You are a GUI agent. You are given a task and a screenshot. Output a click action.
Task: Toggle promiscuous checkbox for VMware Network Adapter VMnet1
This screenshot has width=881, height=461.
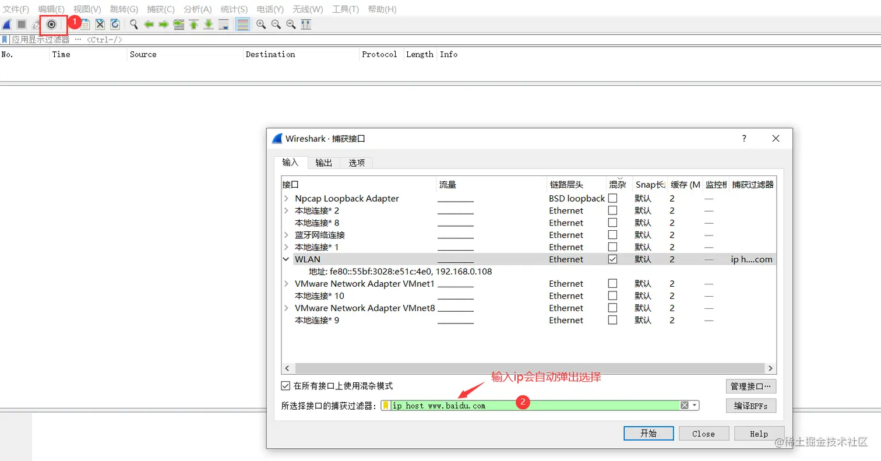(x=612, y=283)
